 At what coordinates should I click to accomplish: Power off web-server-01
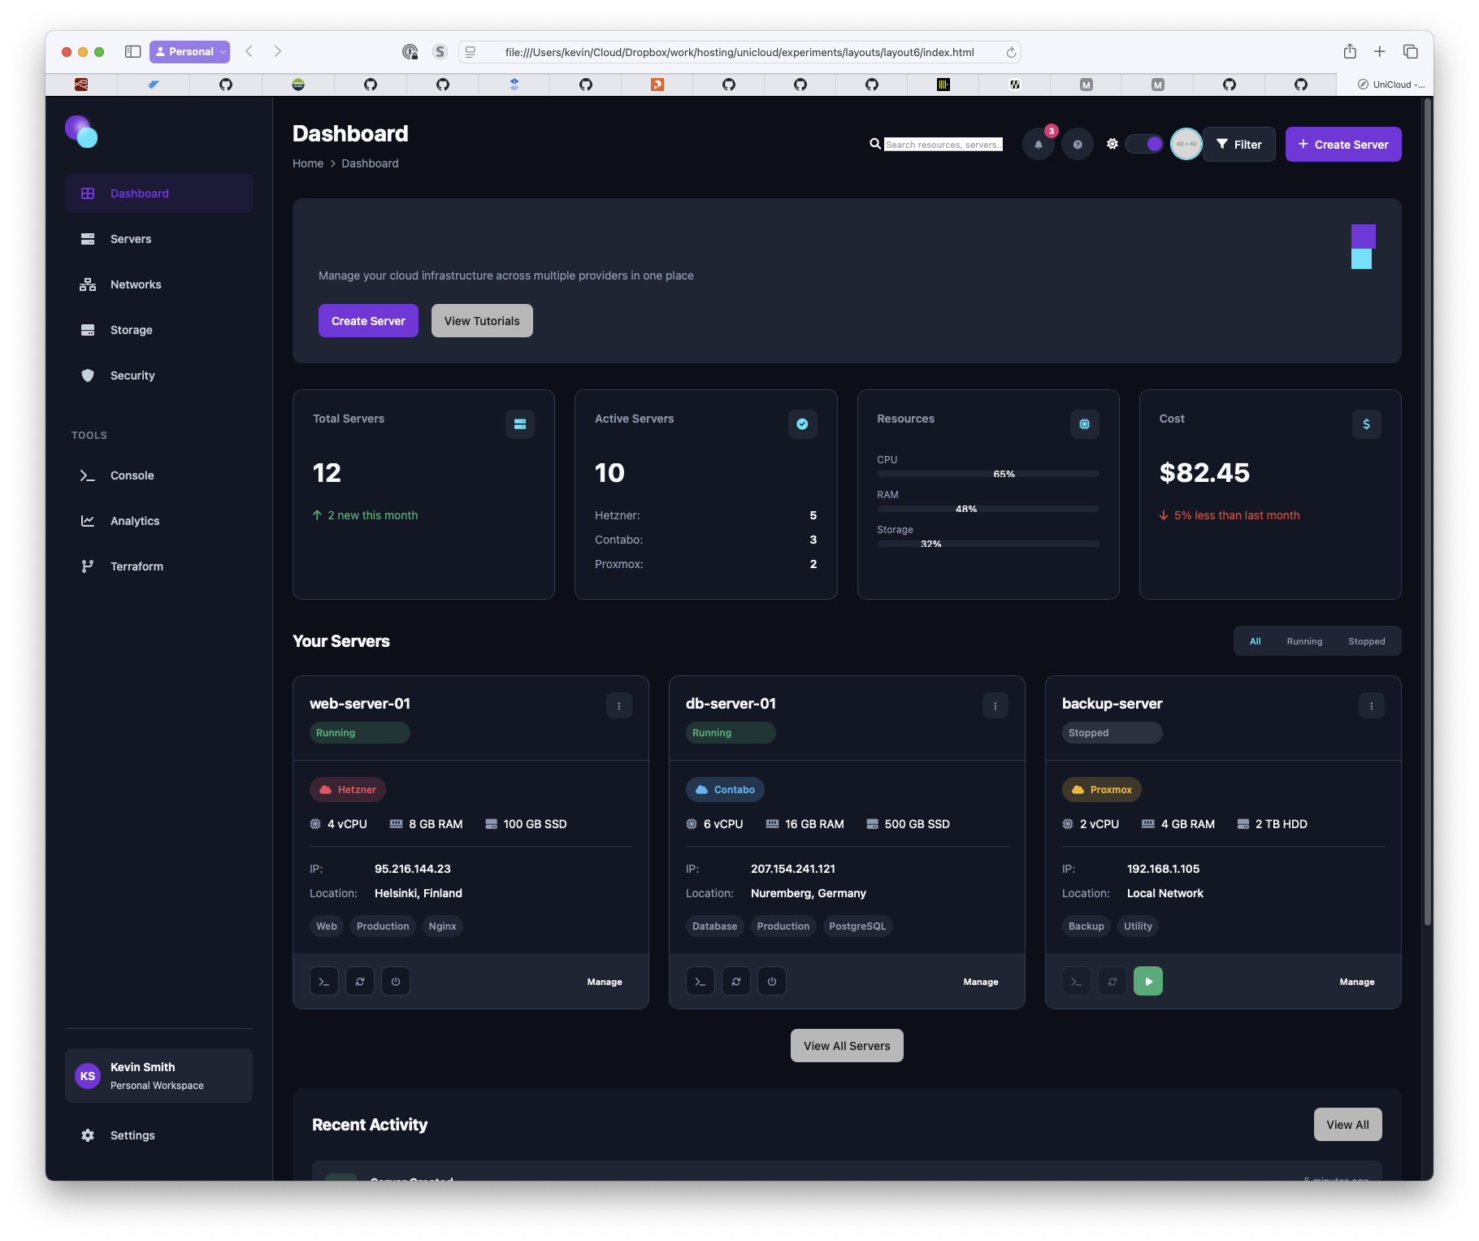395,982
